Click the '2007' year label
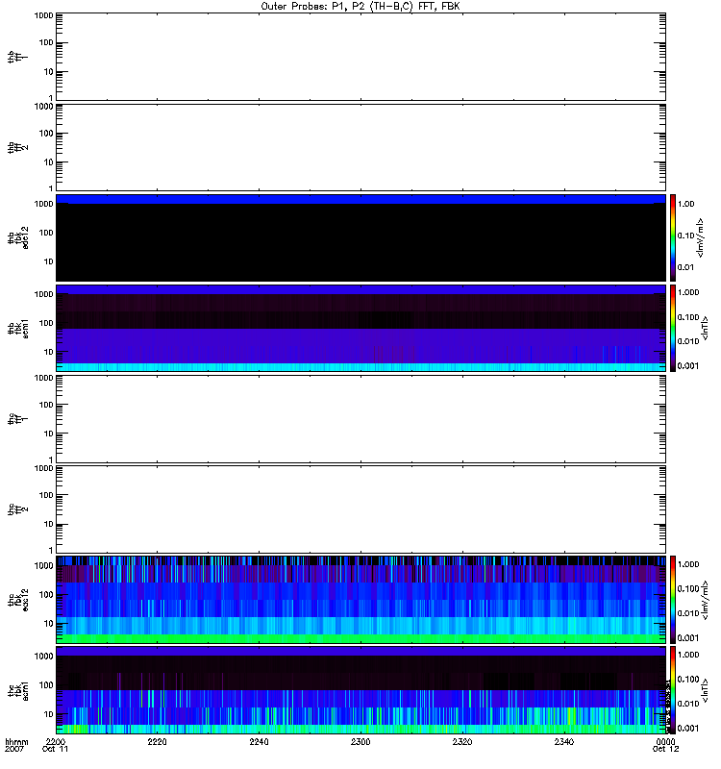 (x=13, y=750)
